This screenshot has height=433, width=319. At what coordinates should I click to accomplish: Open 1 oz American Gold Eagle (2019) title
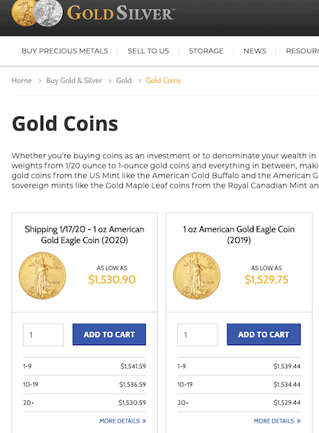(238, 234)
